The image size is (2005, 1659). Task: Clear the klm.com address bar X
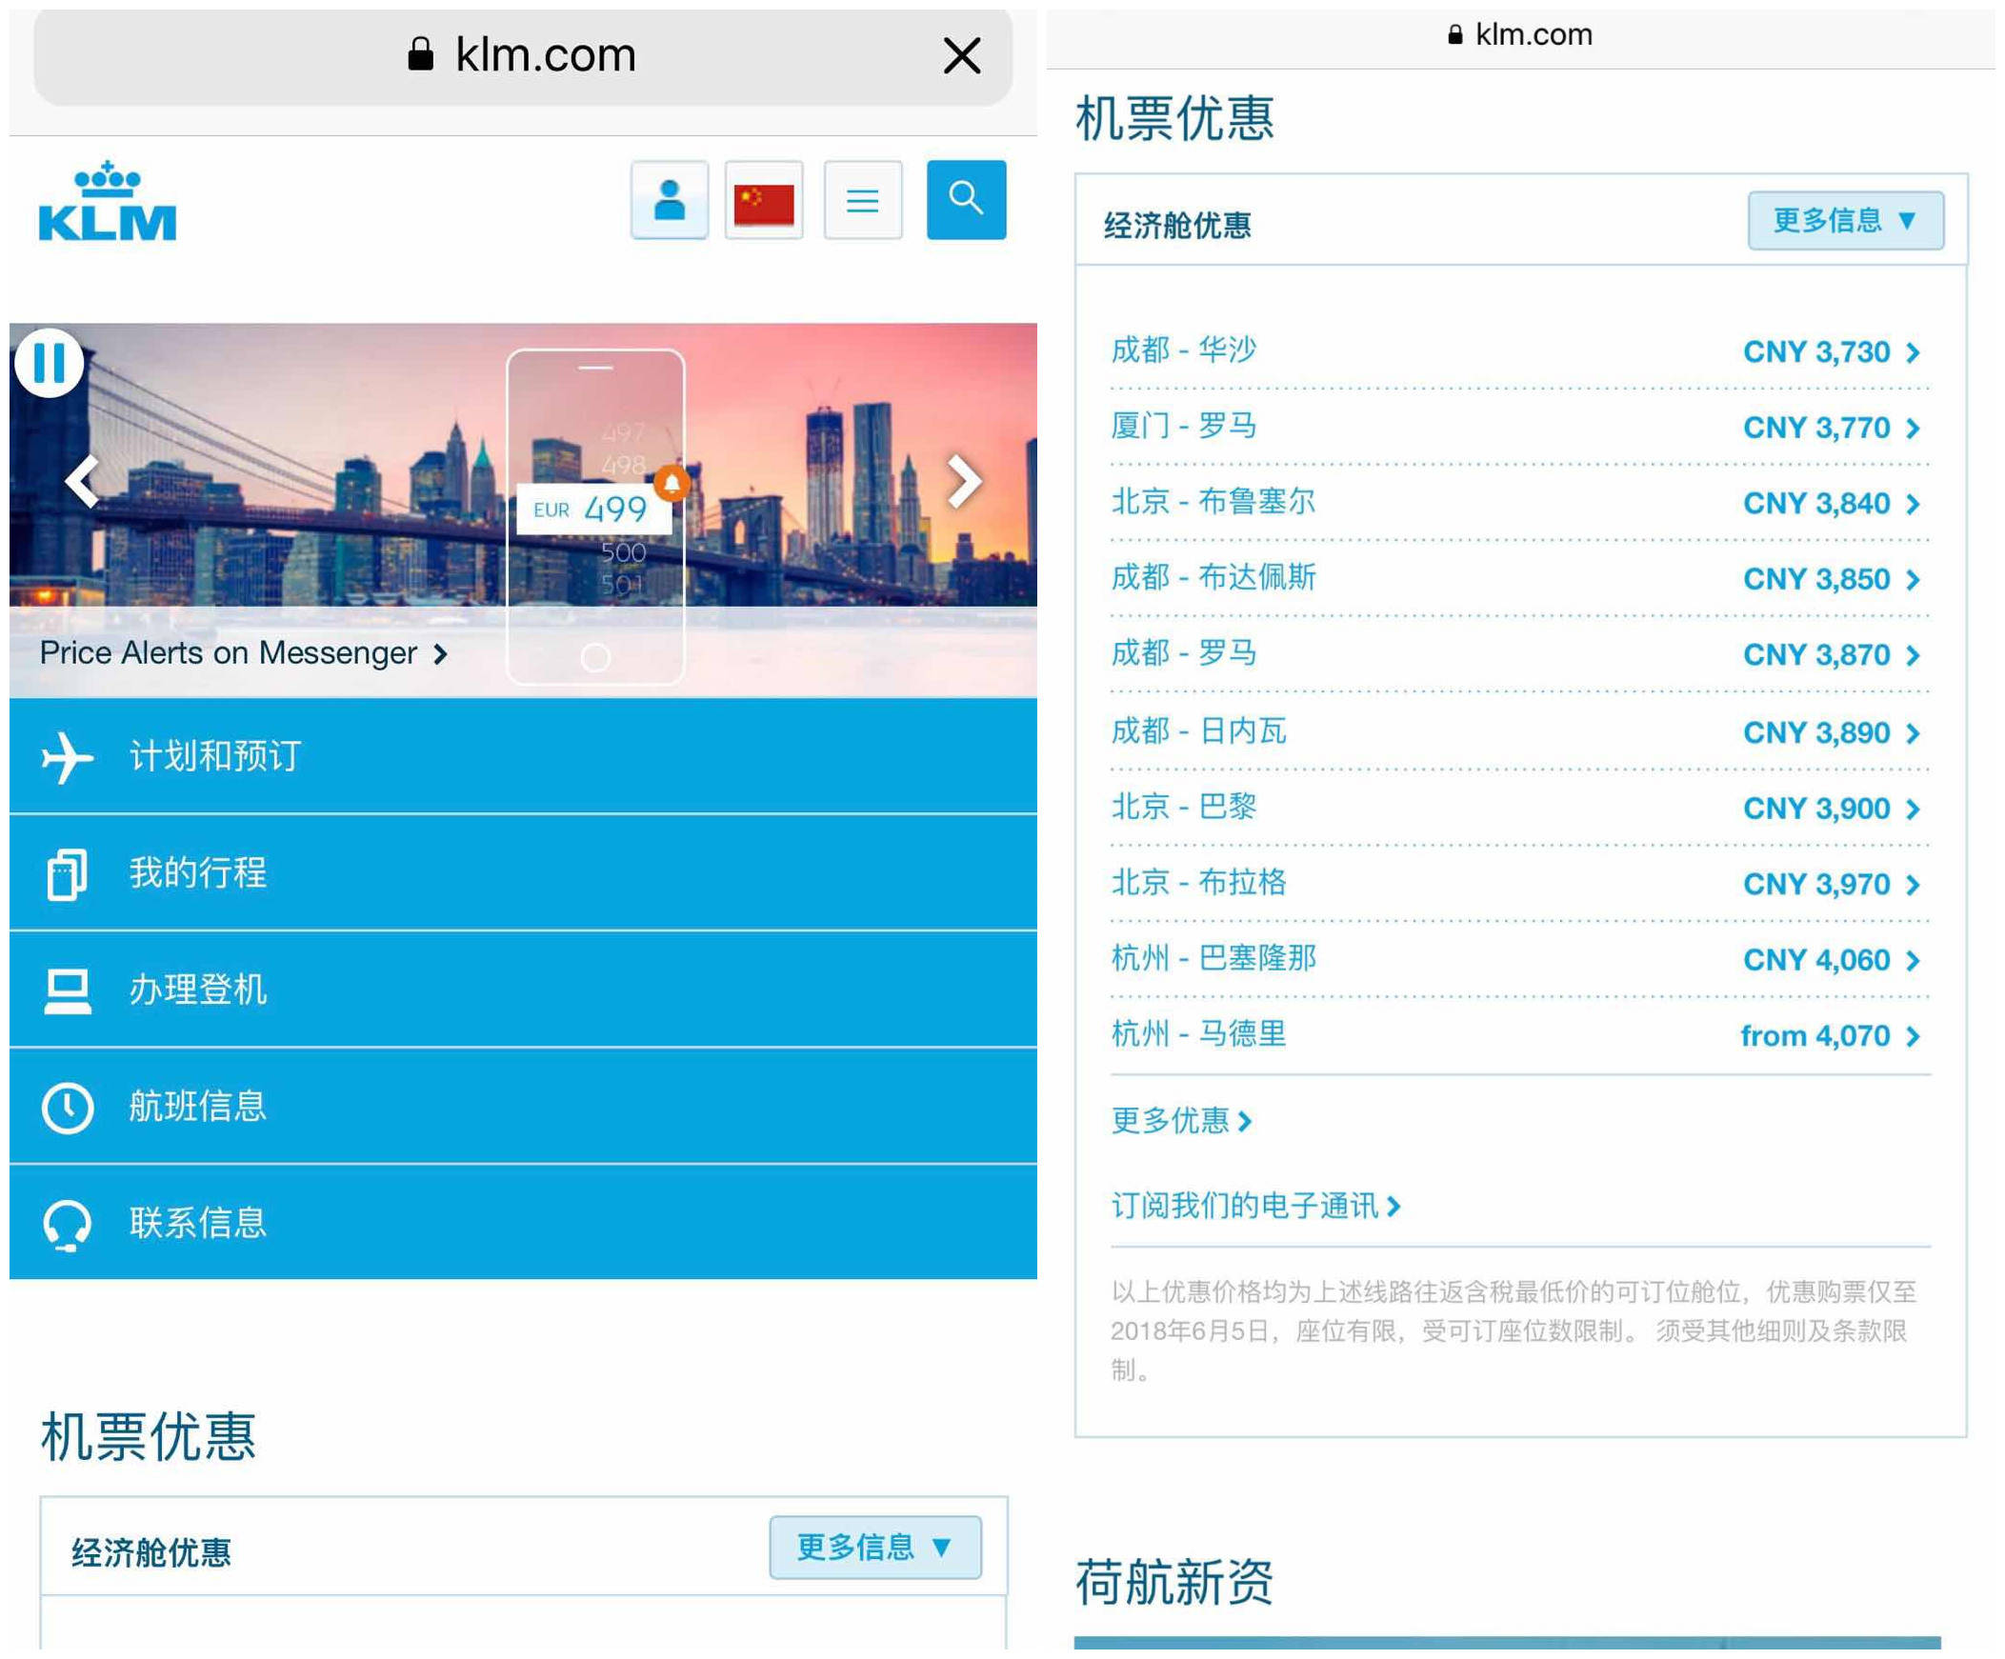click(x=961, y=55)
